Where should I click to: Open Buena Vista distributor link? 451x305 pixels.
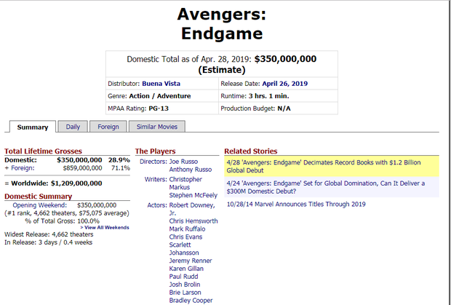(161, 84)
